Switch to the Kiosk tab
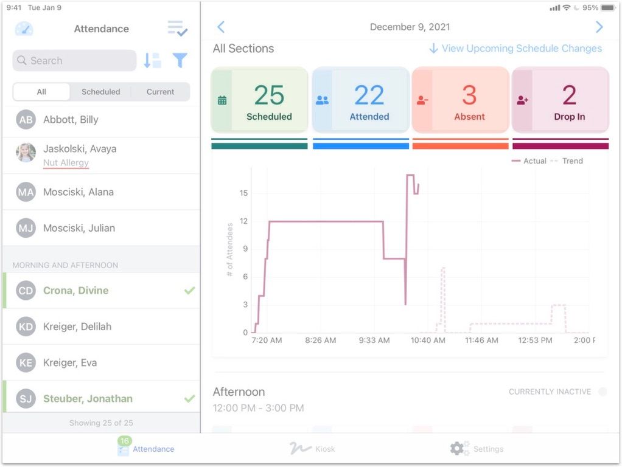 coord(312,448)
